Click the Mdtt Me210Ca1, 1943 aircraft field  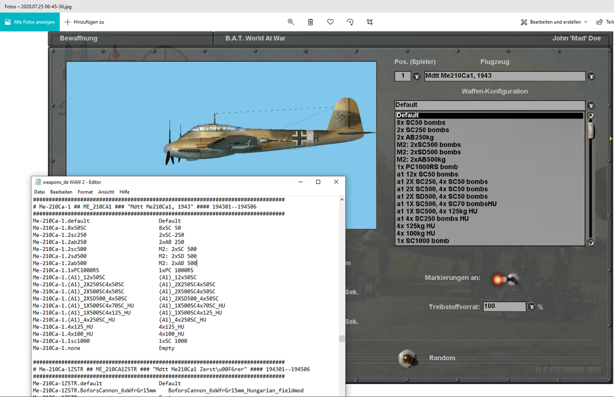pos(505,76)
